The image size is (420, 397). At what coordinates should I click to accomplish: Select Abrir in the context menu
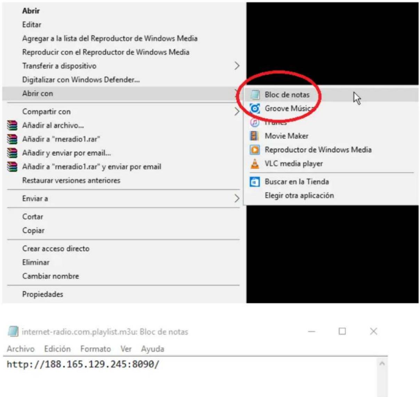pyautogui.click(x=31, y=11)
